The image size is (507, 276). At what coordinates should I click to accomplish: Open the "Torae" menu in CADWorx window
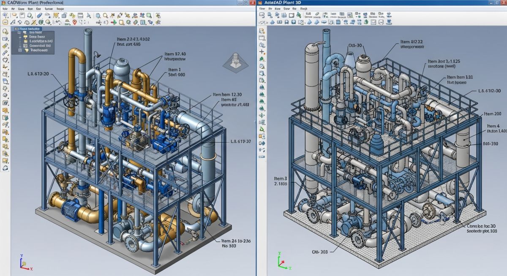[49, 9]
